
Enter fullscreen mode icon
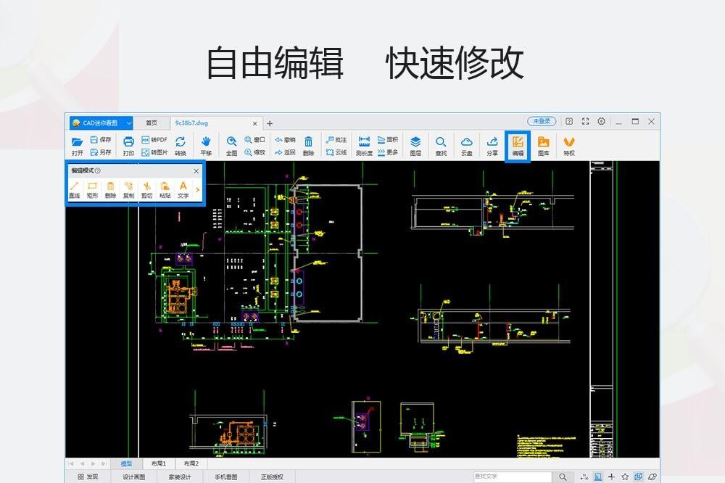[585, 121]
